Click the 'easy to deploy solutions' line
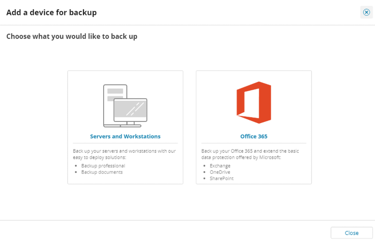The height and width of the screenshot is (245, 375). tap(99, 157)
